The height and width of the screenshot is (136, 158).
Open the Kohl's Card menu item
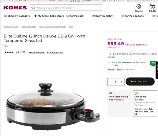(75, 16)
